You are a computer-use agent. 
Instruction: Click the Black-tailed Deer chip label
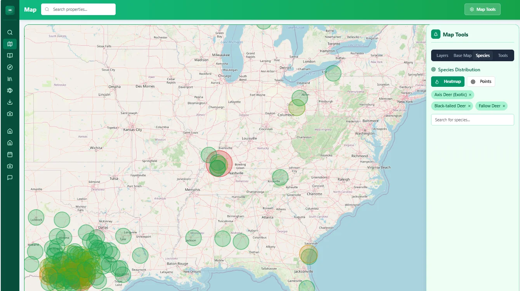[450, 106]
